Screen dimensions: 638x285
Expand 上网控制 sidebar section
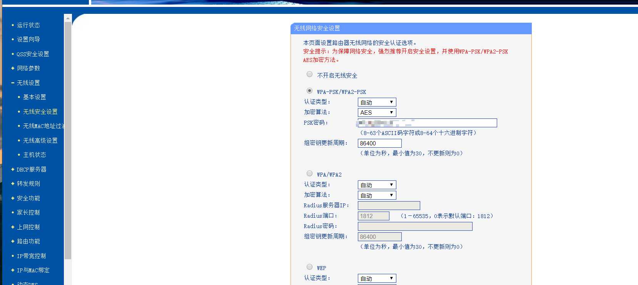[28, 227]
